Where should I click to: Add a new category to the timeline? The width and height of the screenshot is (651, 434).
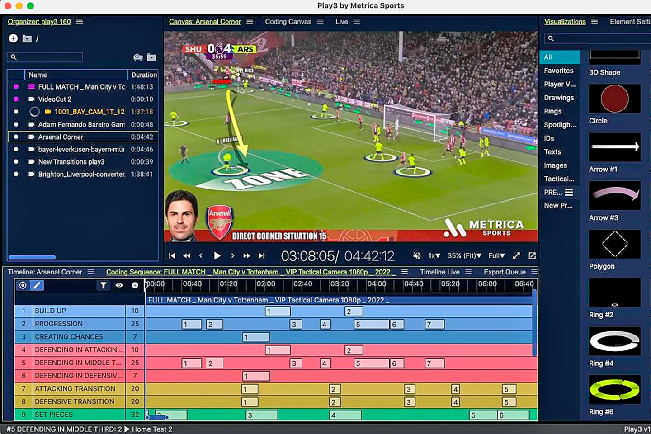(135, 285)
